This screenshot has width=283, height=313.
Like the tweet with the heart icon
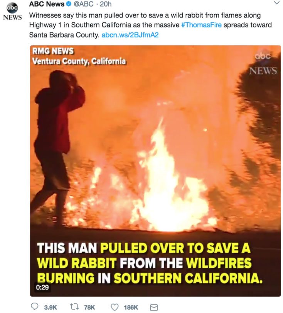[115, 307]
